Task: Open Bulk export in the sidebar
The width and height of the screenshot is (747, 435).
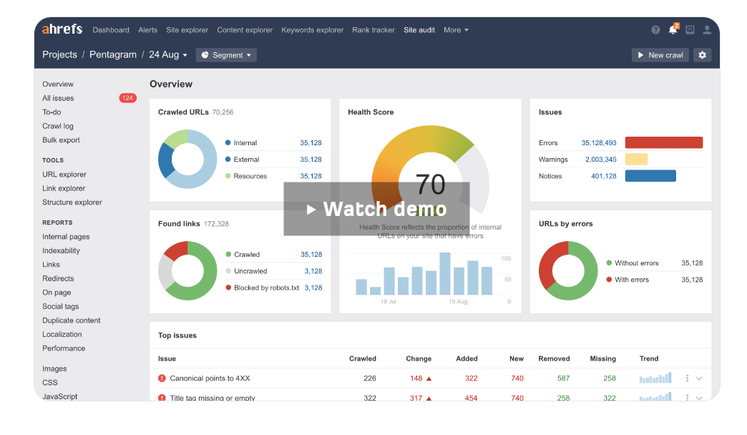Action: tap(61, 140)
